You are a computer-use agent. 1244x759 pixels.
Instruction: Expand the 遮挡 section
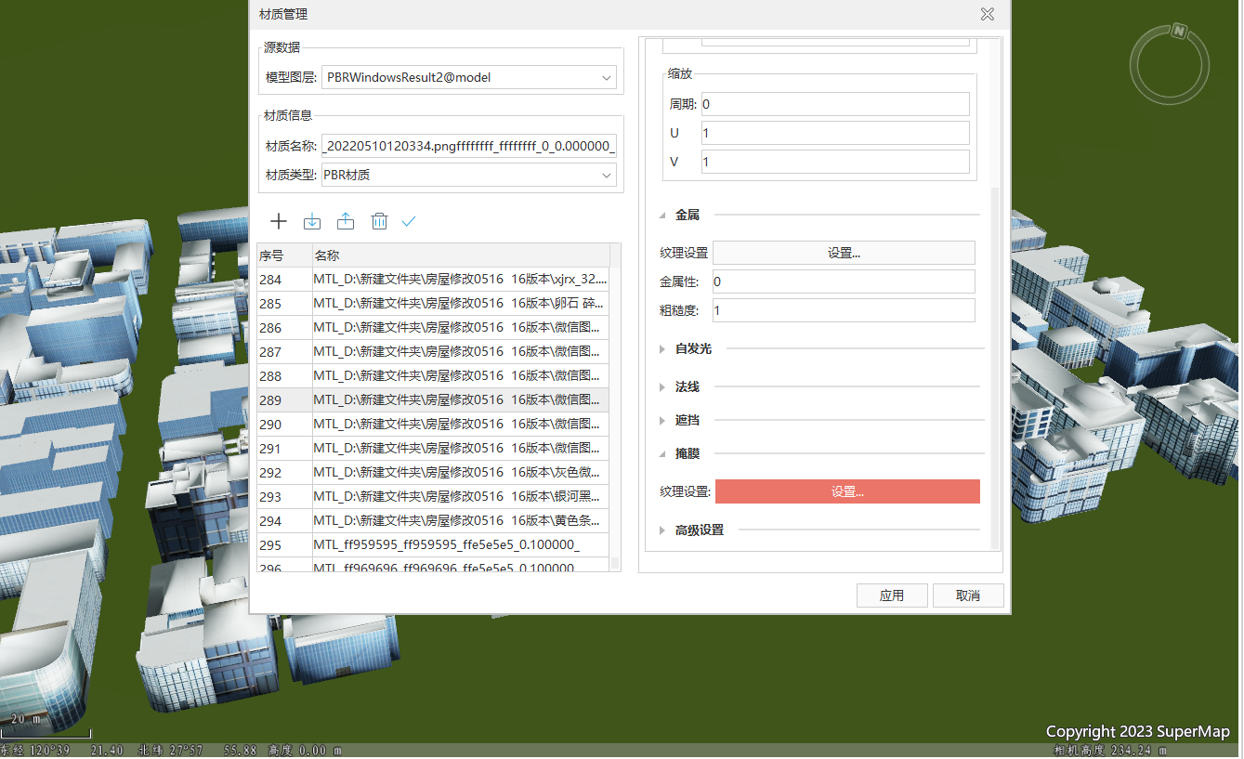click(662, 421)
